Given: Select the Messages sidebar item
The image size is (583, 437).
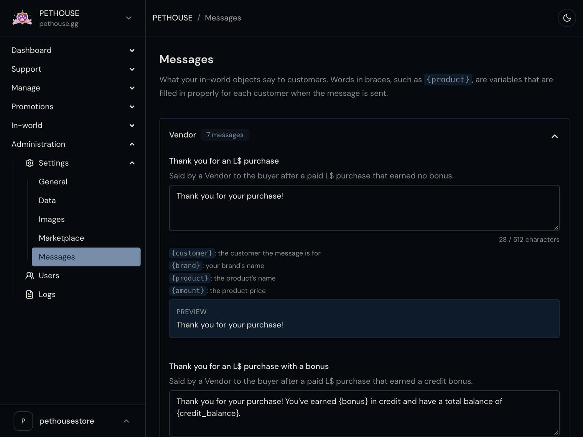Looking at the screenshot, I should (86, 257).
